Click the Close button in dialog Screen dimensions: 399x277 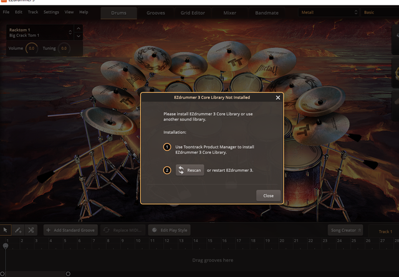tap(268, 195)
